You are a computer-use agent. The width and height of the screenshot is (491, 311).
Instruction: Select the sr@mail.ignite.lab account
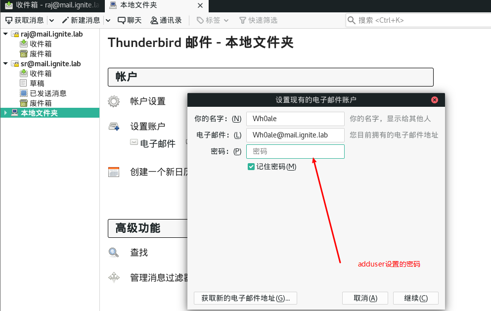click(x=51, y=64)
